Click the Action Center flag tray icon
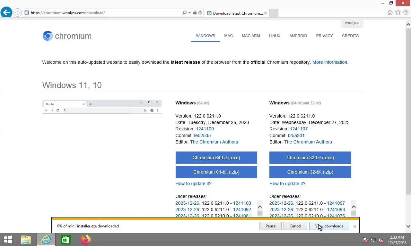411x246 pixels. (365, 240)
